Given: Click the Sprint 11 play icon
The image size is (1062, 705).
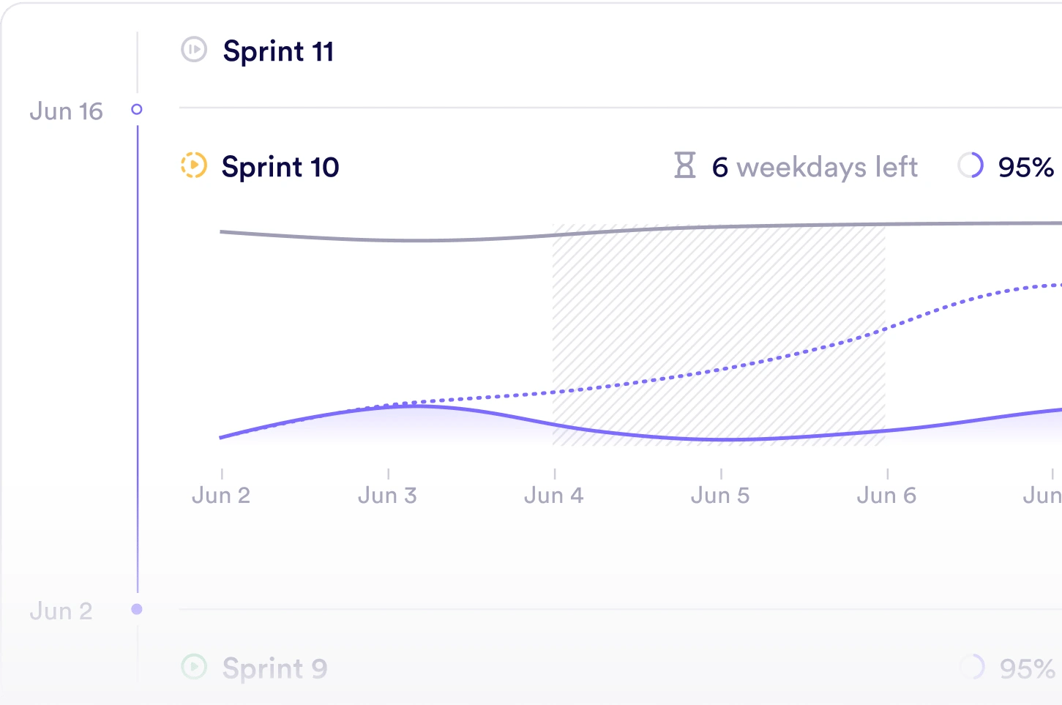Looking at the screenshot, I should point(193,51).
